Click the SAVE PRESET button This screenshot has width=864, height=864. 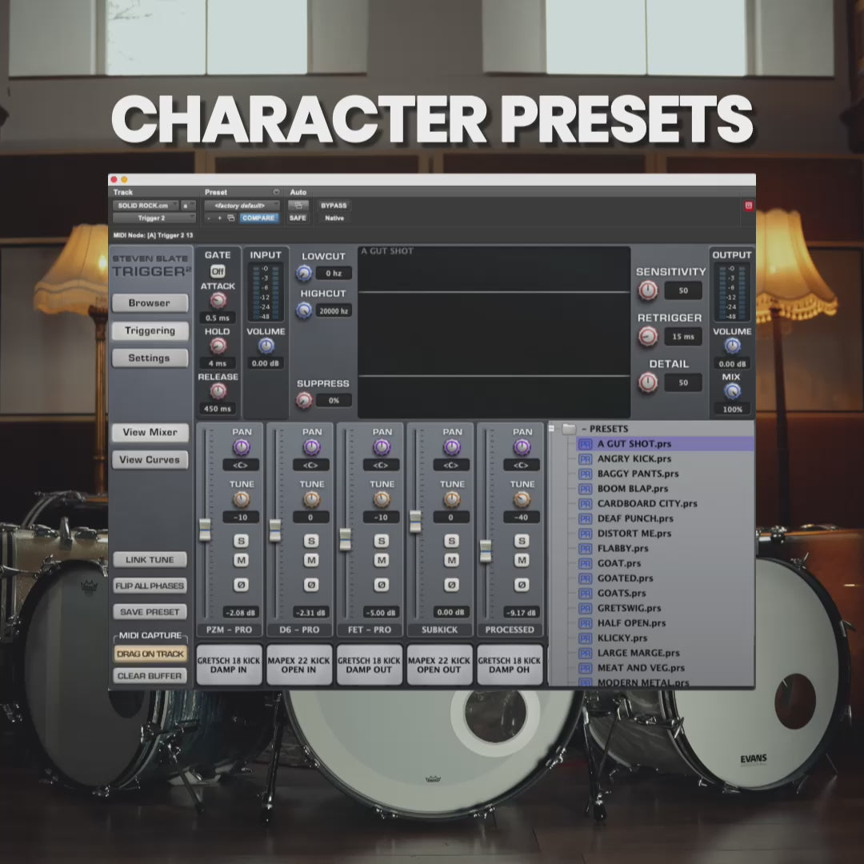coord(150,612)
